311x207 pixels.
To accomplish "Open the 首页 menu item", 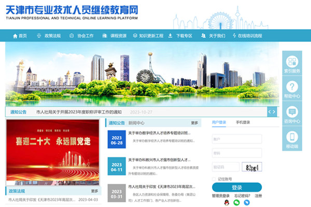I will click(23, 36).
